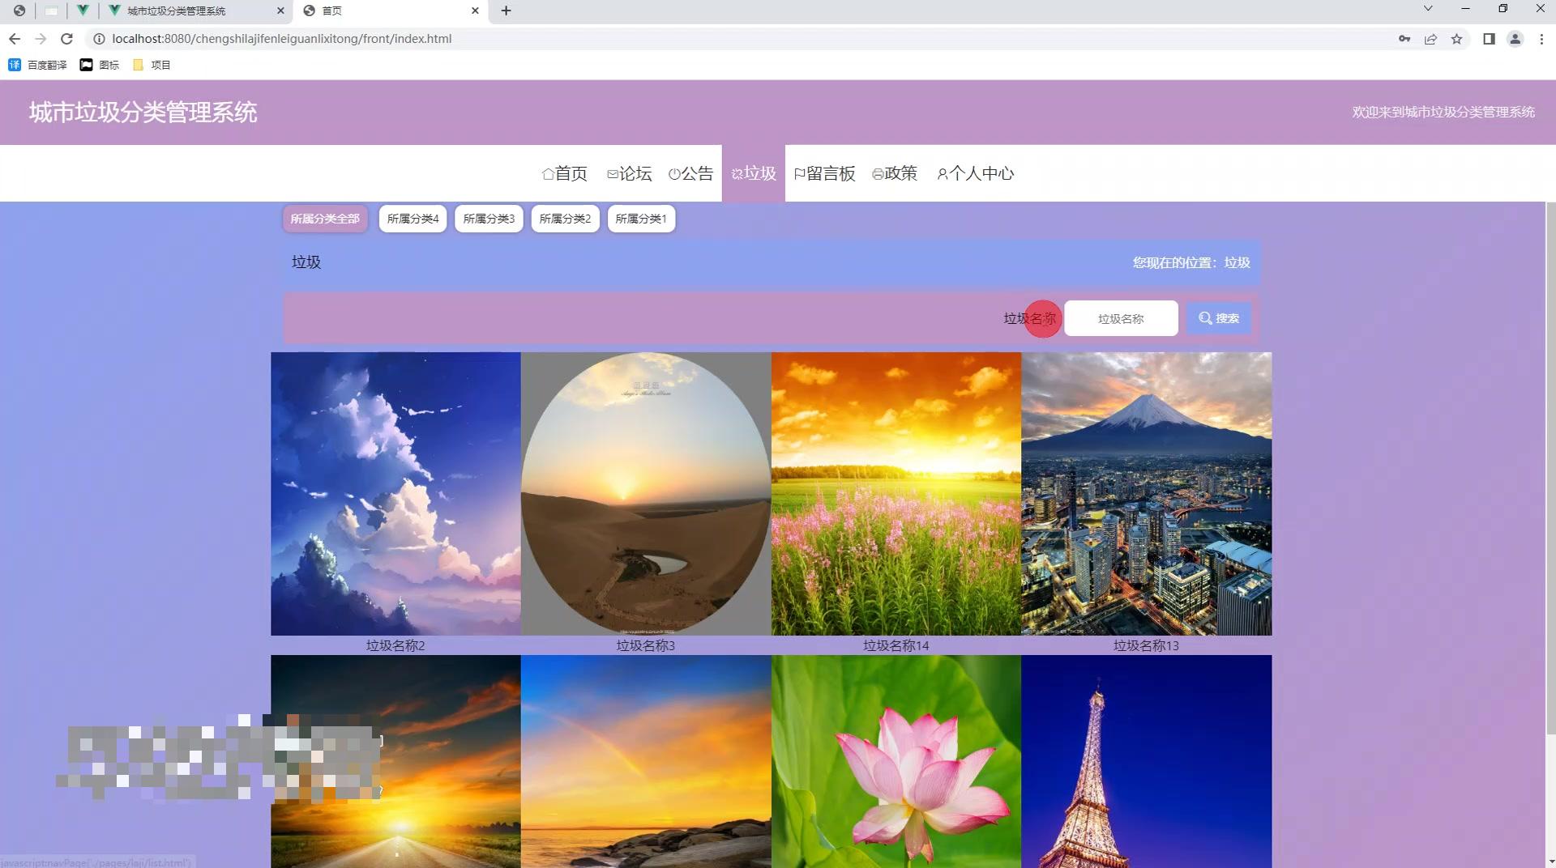The width and height of the screenshot is (1556, 868).
Task: Select the 所属分类2 category filter
Action: coord(565,218)
